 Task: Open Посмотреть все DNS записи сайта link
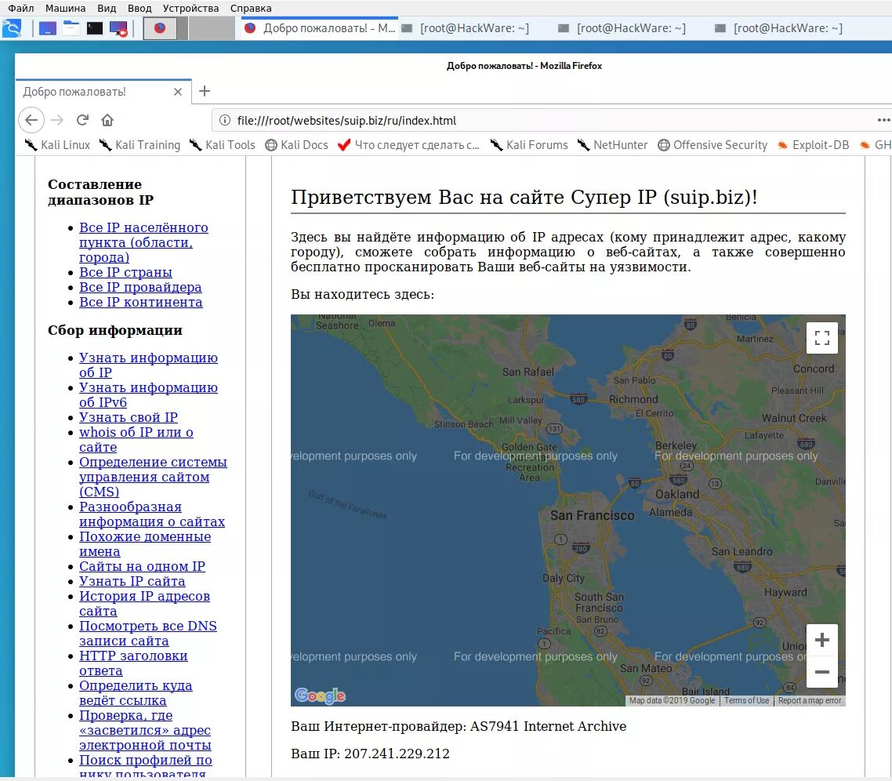click(148, 633)
